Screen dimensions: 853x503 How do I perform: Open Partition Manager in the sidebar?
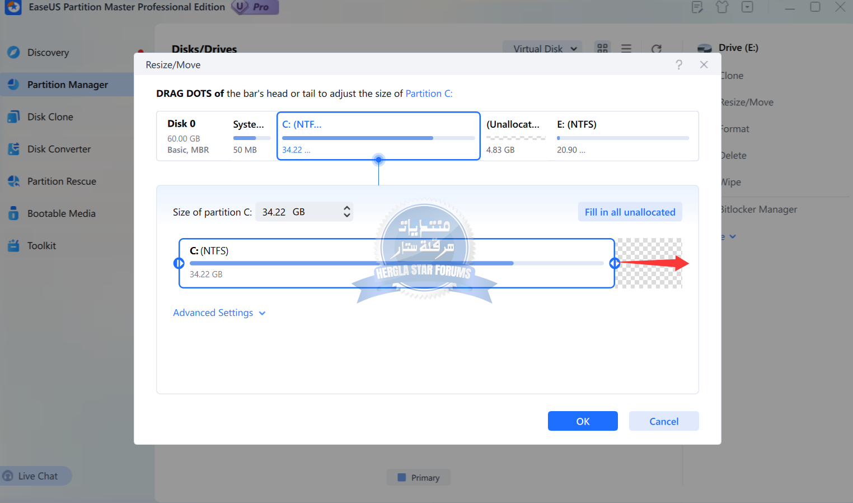point(67,85)
